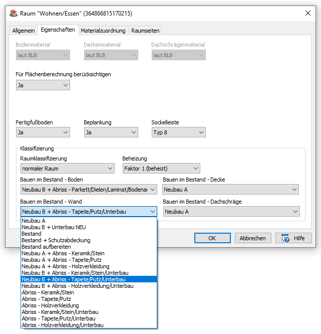
Task: Open the Materialzuordnung tab
Action: click(103, 31)
